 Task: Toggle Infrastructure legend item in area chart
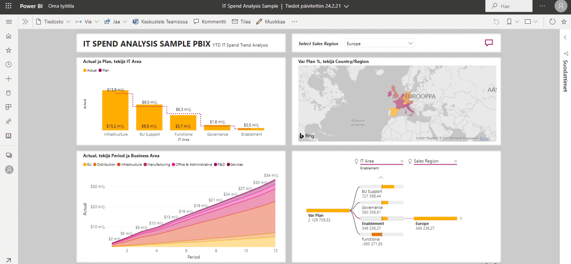coord(131,165)
